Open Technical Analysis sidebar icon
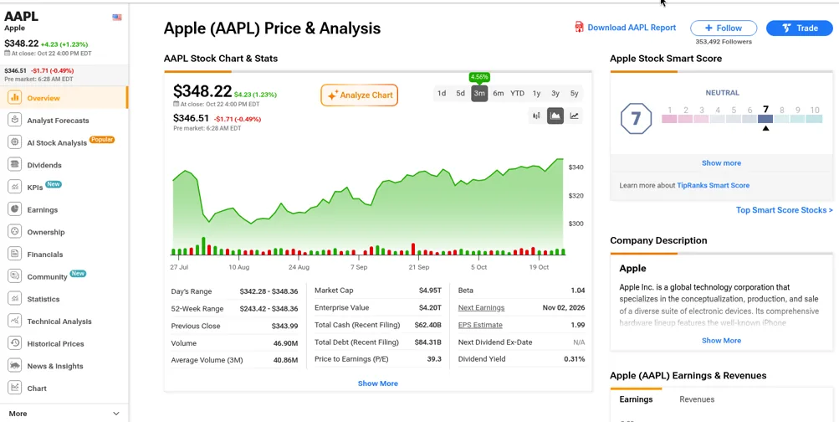Viewport: 839px width, 422px height. (14, 321)
